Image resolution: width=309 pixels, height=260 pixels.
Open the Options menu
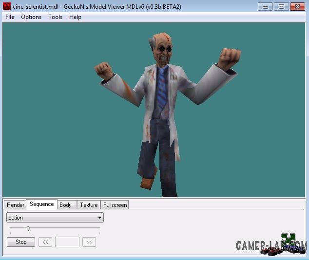31,17
